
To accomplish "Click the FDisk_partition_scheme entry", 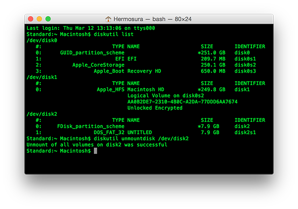I will click(91, 126).
